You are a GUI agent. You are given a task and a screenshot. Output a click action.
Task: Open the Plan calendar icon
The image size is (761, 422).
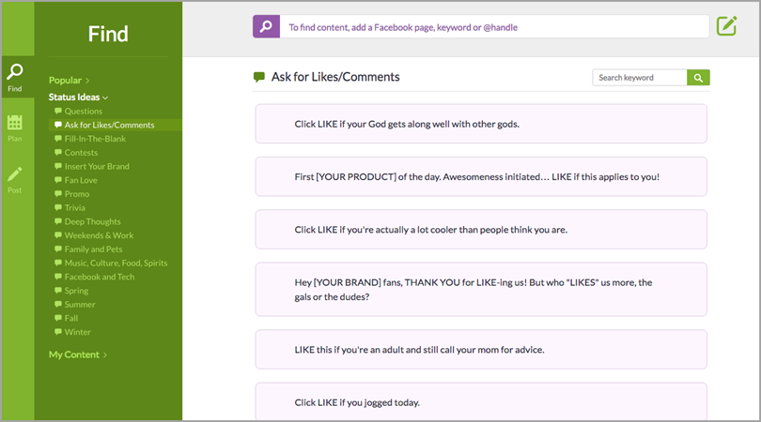15,128
